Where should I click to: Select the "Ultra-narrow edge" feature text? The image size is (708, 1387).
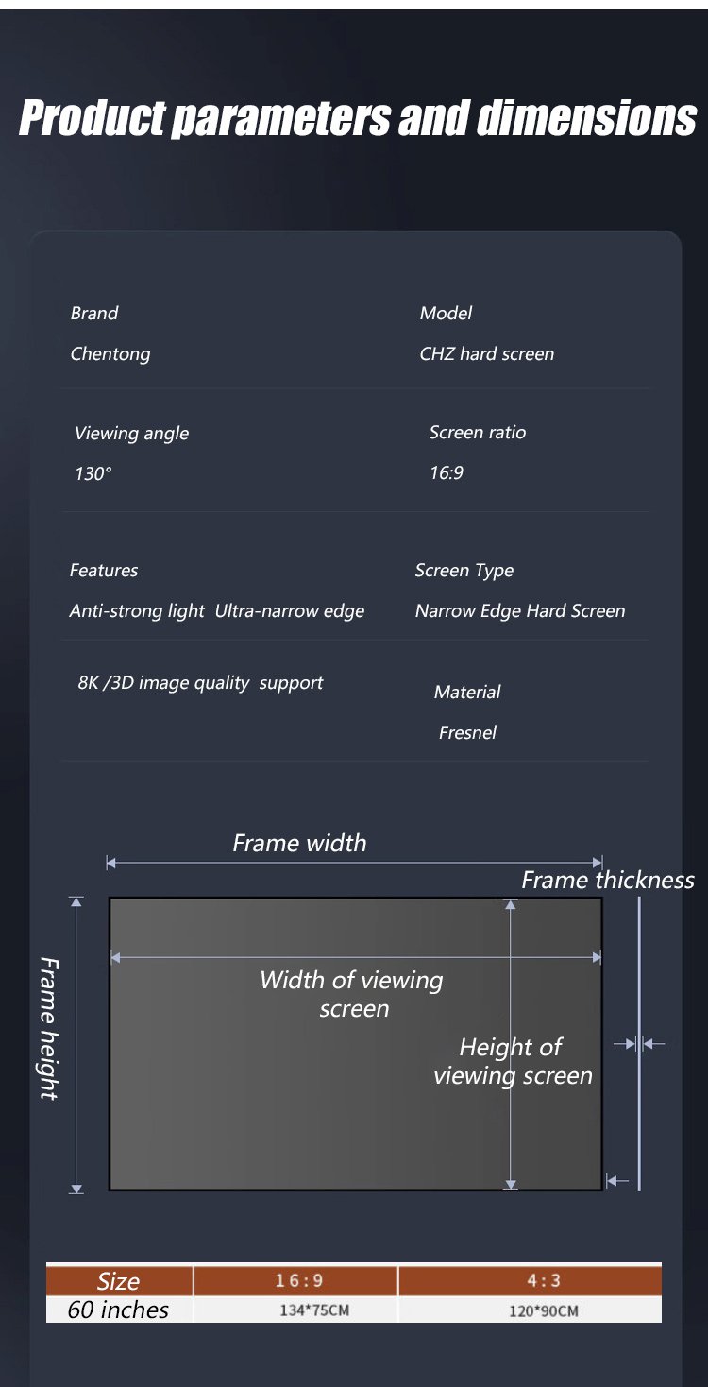pyautogui.click(x=290, y=611)
